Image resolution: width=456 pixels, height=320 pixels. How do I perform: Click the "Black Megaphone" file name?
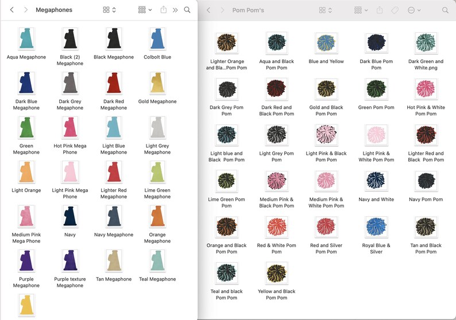pyautogui.click(x=114, y=57)
